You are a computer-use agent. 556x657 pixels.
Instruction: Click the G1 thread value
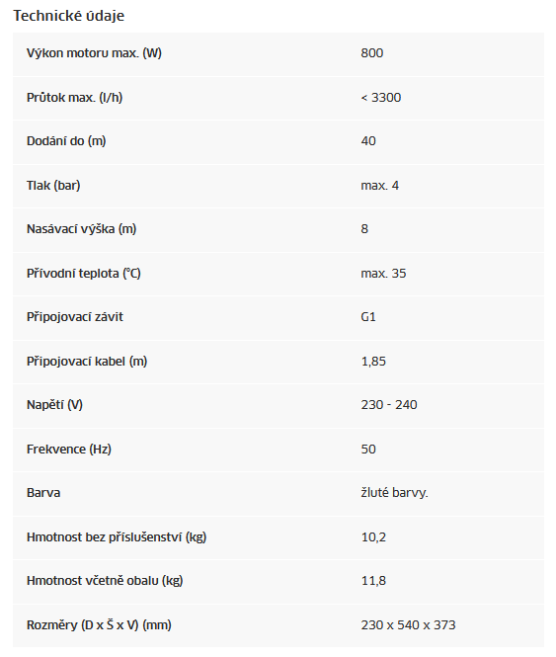coord(368,317)
